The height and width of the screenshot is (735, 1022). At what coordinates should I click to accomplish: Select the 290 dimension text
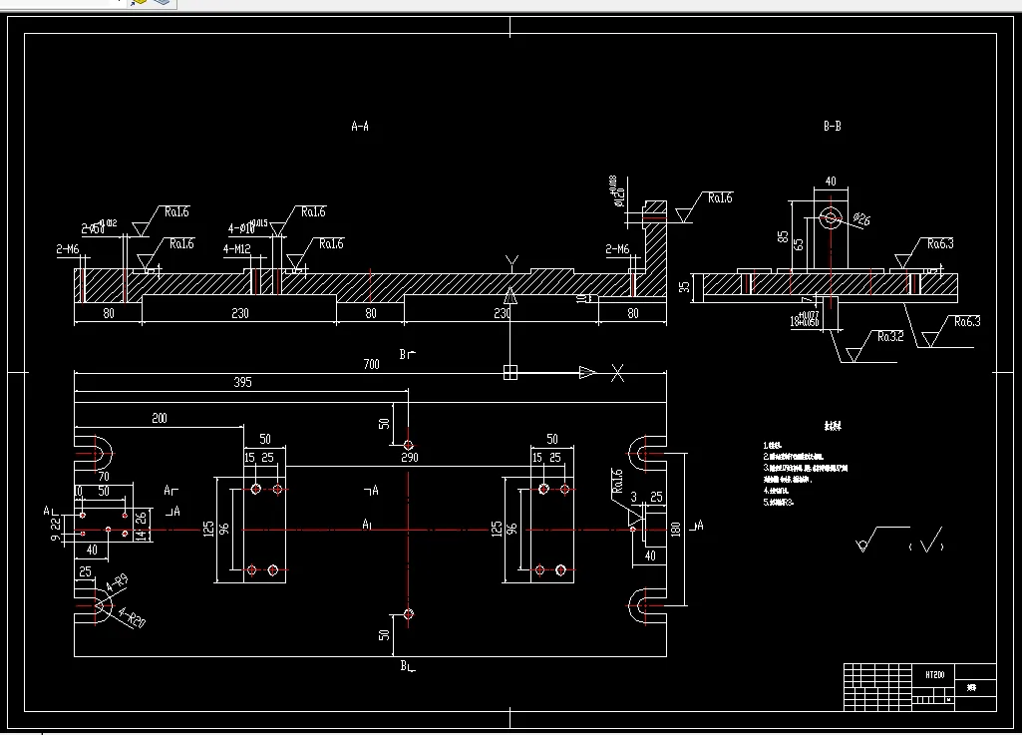pyautogui.click(x=410, y=457)
